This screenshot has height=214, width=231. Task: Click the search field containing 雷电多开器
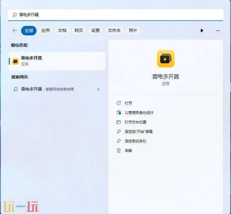115,15
